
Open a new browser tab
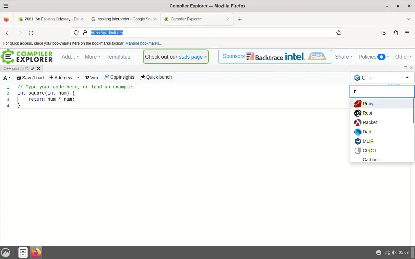pos(240,19)
